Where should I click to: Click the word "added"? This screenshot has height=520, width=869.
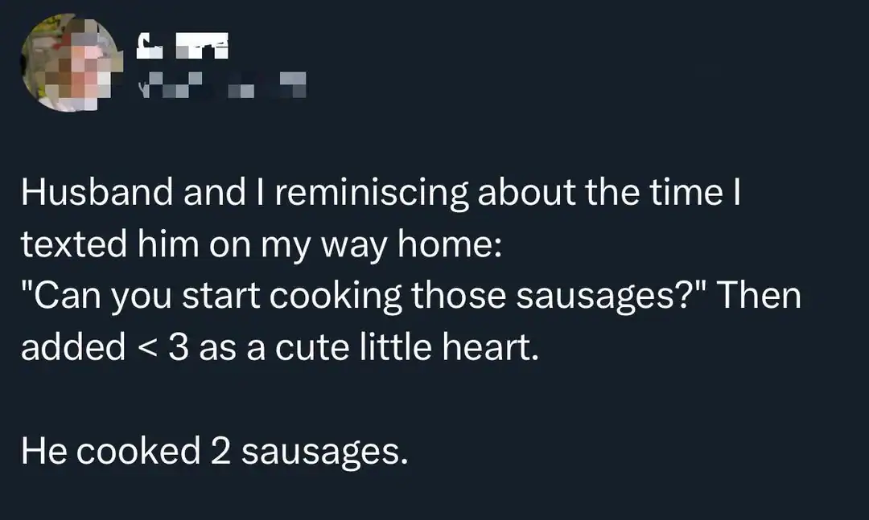[x=72, y=347]
